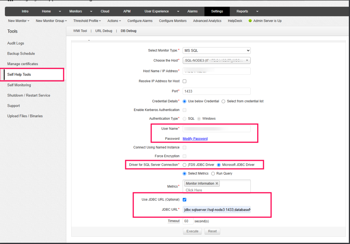Click the Modify Password link
This screenshot has height=244, width=350.
click(195, 139)
